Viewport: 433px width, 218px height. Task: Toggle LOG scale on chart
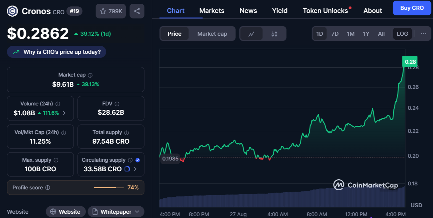[402, 34]
